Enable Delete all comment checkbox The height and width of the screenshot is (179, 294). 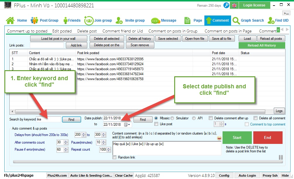point(255,118)
